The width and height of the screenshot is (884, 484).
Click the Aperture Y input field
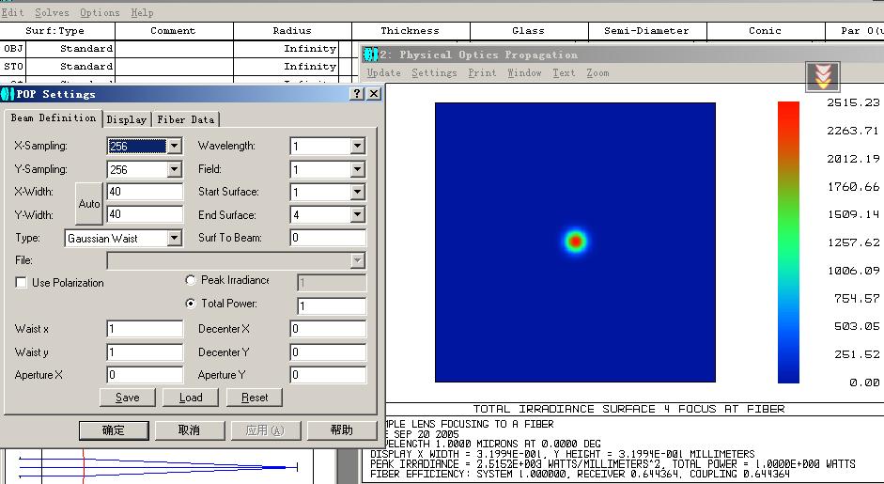coord(328,375)
